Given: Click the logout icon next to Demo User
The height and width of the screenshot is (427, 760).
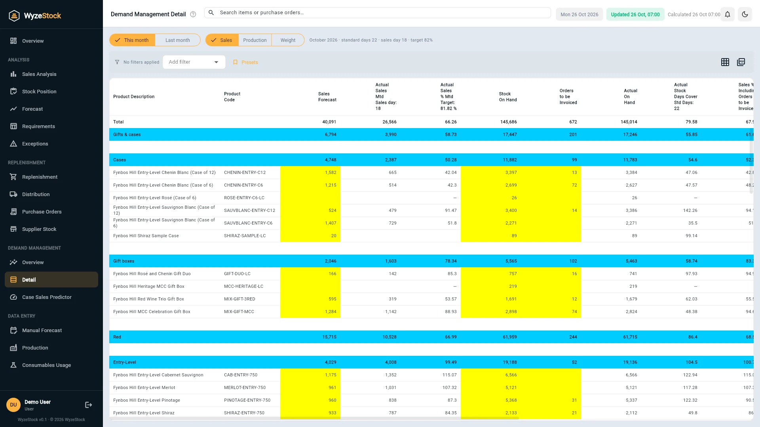Looking at the screenshot, I should [x=89, y=405].
